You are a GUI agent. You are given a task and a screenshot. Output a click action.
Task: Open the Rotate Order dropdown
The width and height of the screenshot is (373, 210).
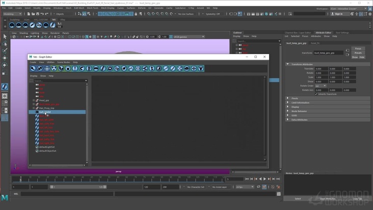point(321,86)
